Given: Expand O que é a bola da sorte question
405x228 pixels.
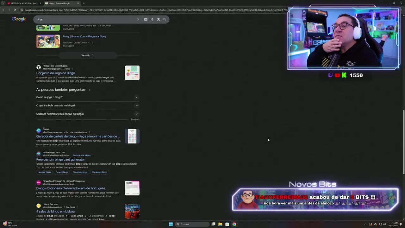Looking at the screenshot, I should 88,105.
